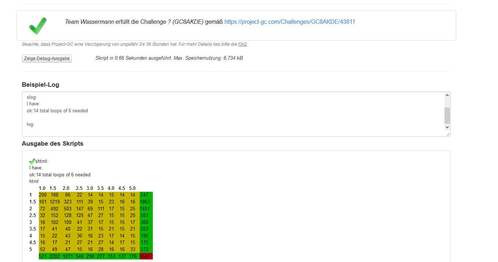Click the small checkmark beside shtml
The width and height of the screenshot is (498, 262).
[x=32, y=161]
